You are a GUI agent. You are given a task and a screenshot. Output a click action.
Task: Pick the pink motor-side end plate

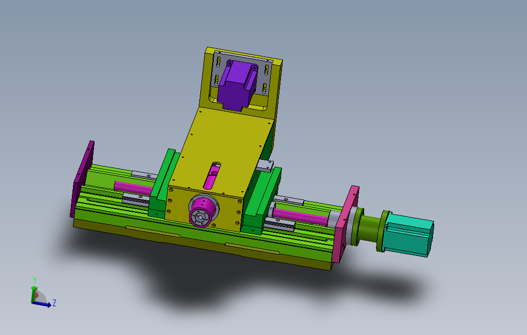346,224
